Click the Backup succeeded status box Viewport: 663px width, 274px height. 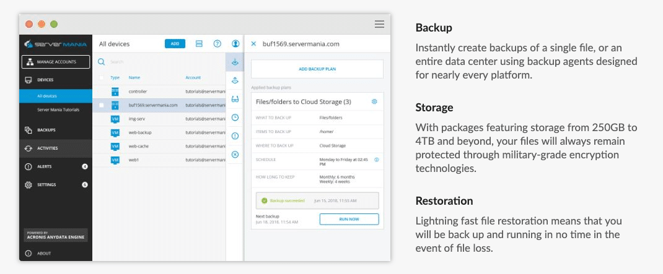click(x=317, y=200)
